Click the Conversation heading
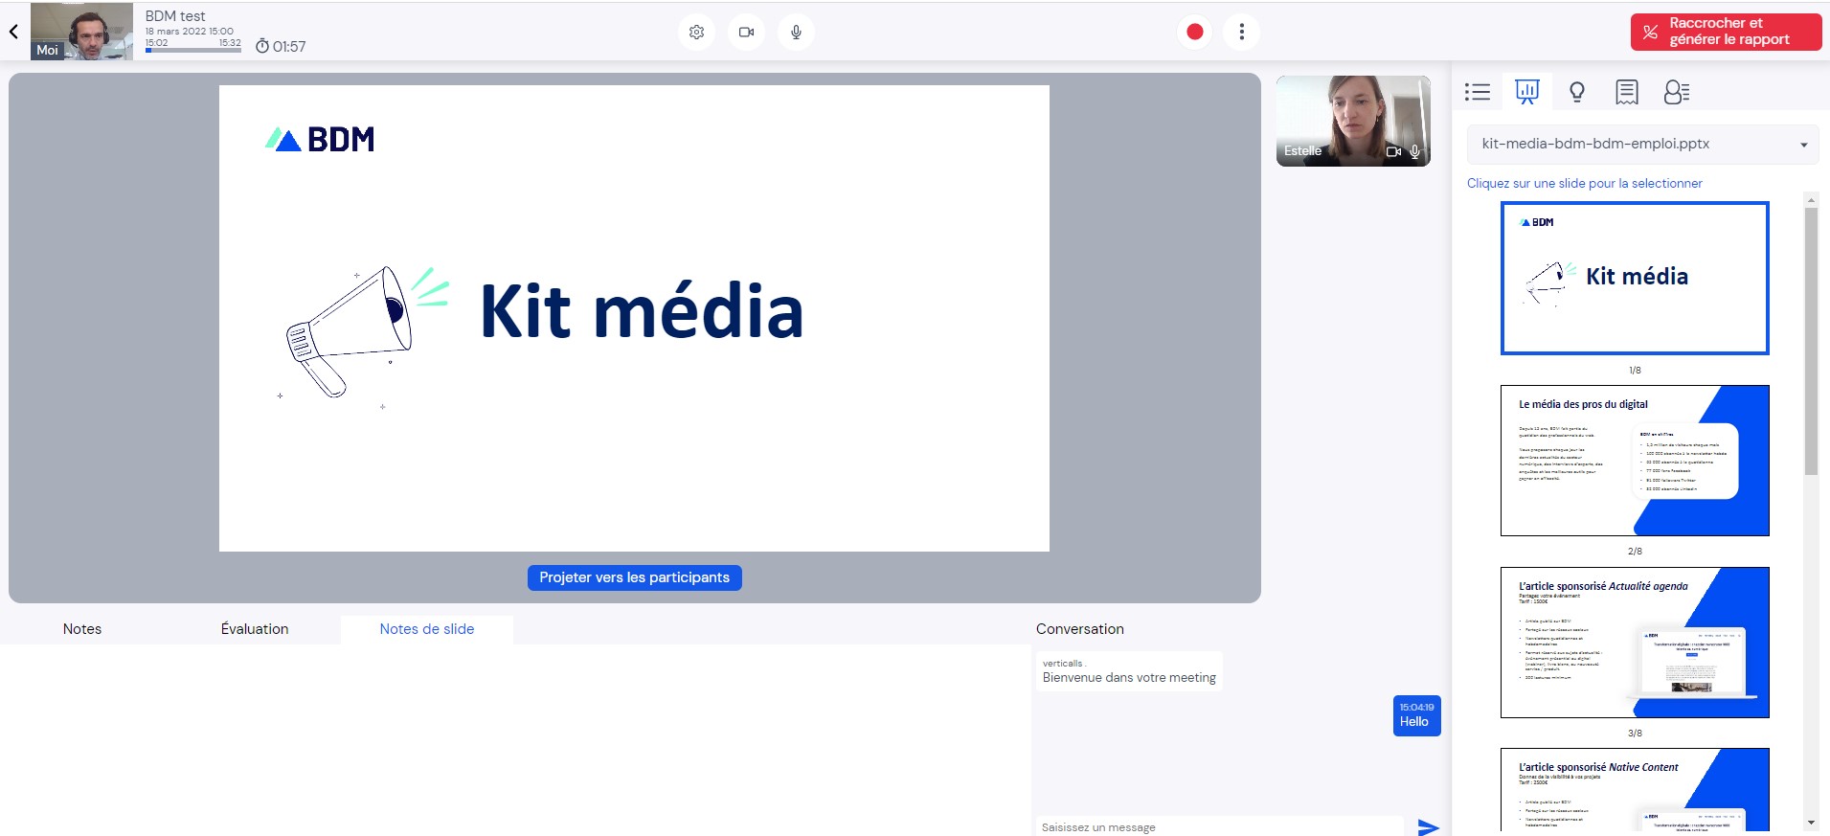This screenshot has height=836, width=1830. 1080,629
